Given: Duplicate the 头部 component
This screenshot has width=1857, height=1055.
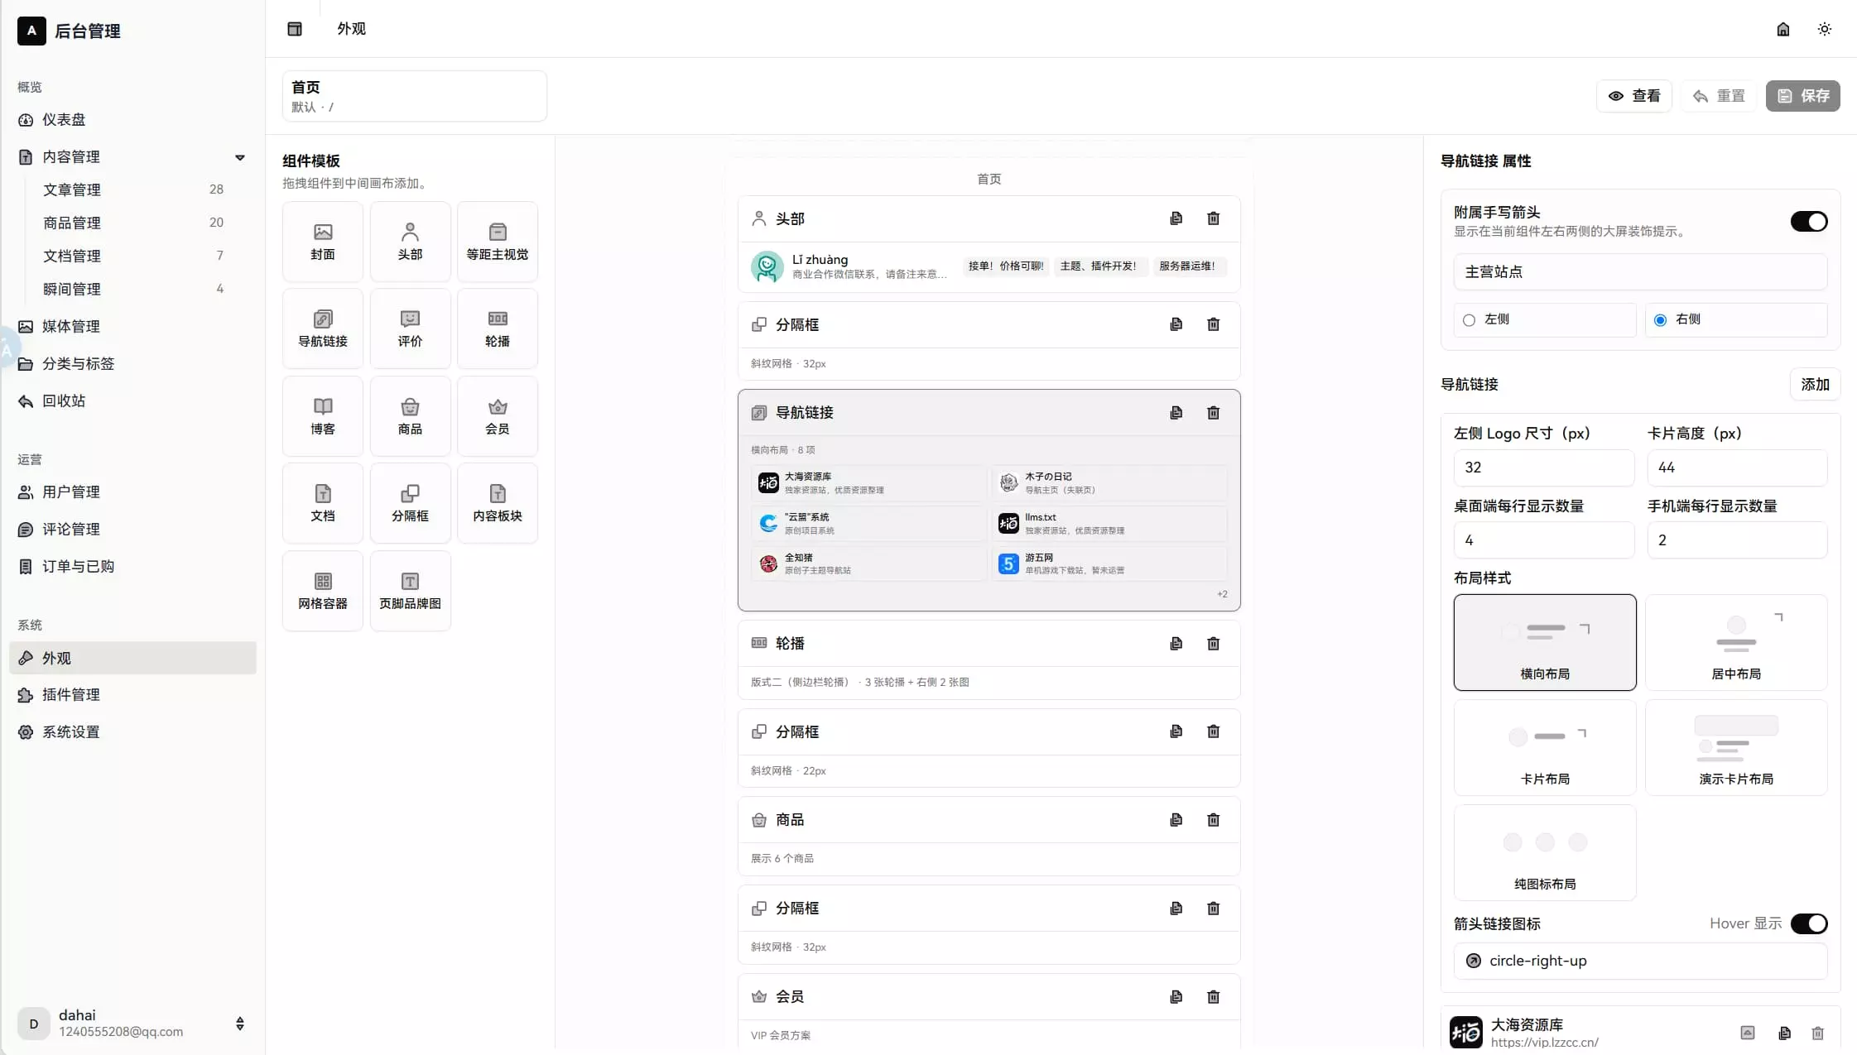Looking at the screenshot, I should (x=1176, y=218).
